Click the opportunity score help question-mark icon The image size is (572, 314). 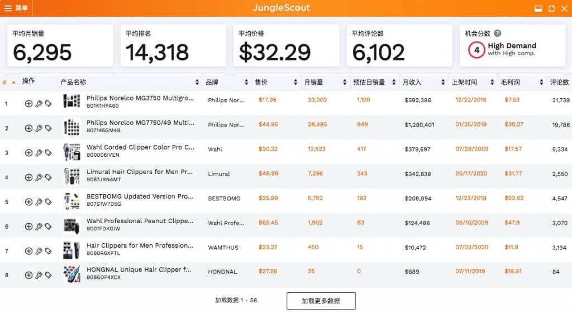coord(497,33)
